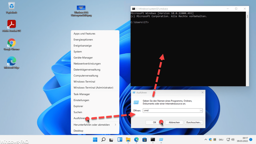The image size is (256, 144).
Task: Open the notification count badge
Action: (x=251, y=139)
